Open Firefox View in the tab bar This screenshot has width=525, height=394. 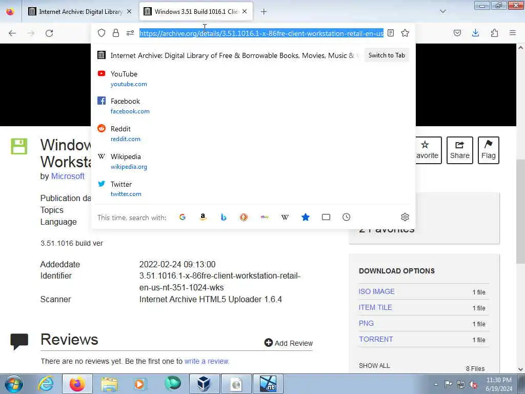(x=10, y=12)
